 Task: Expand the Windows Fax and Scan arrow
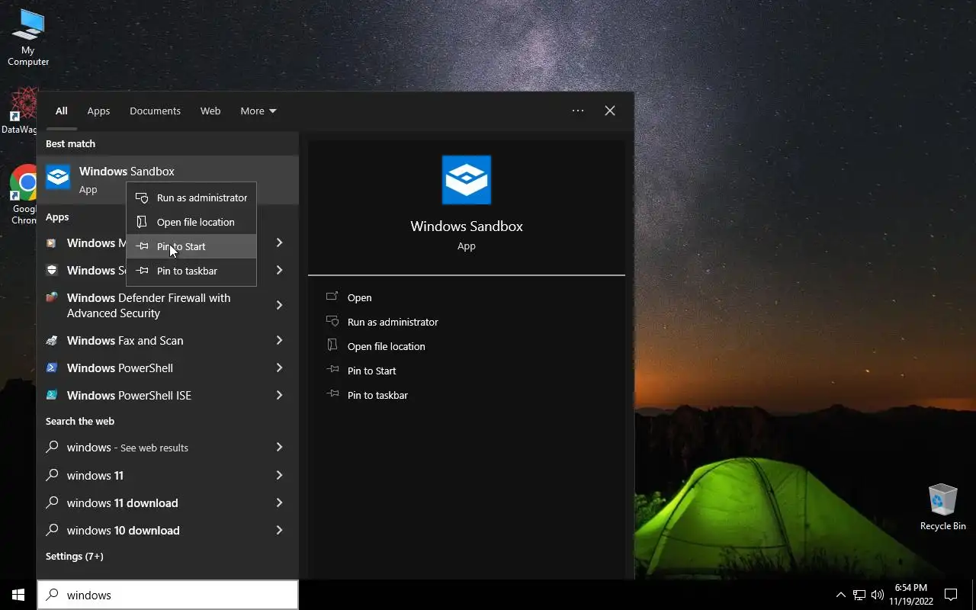pyautogui.click(x=279, y=340)
